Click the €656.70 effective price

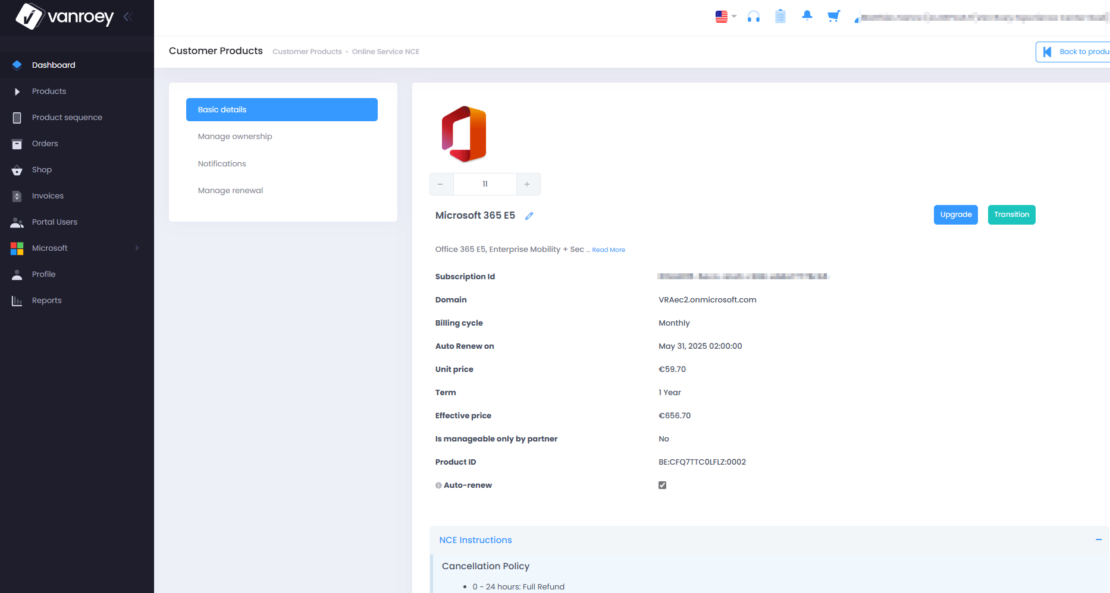click(675, 416)
